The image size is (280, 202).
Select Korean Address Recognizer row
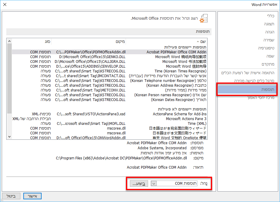click(109, 85)
